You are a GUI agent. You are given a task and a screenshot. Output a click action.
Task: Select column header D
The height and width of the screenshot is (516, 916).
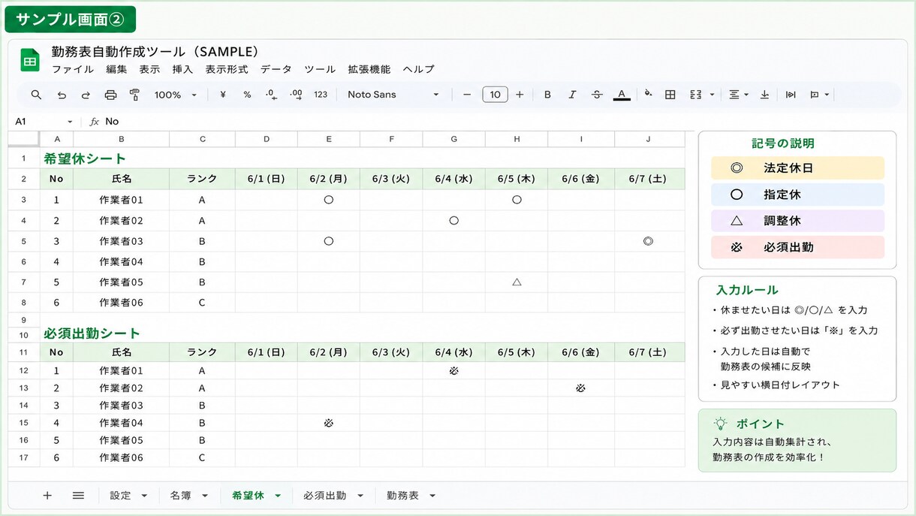(267, 140)
